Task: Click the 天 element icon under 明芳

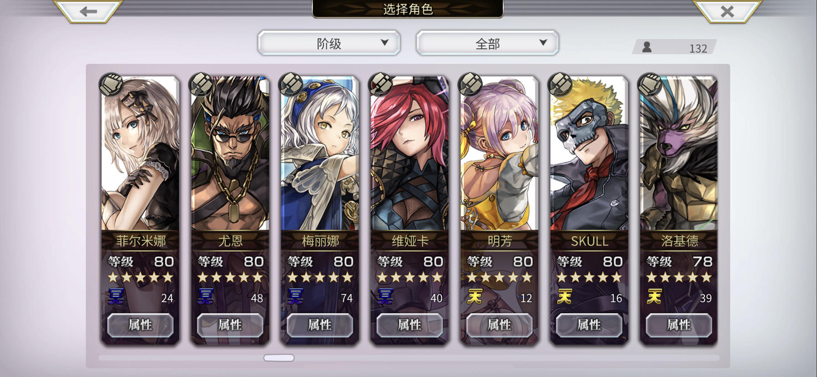Action: 475,297
